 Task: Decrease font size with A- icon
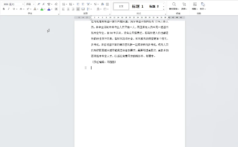click(x=44, y=4)
